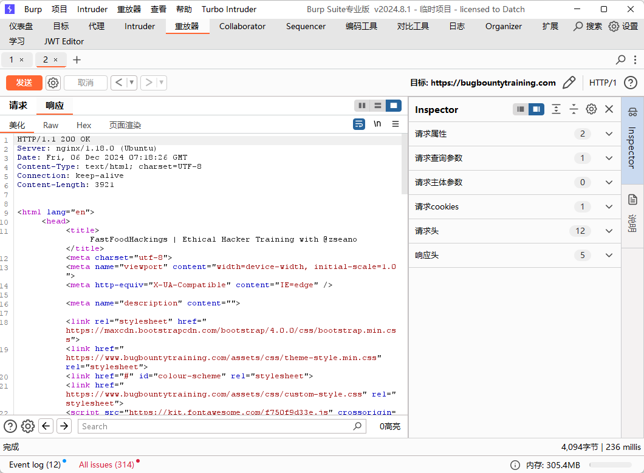Go to previous search match arrow
Screen dimensions: 644x473
[x=46, y=426]
